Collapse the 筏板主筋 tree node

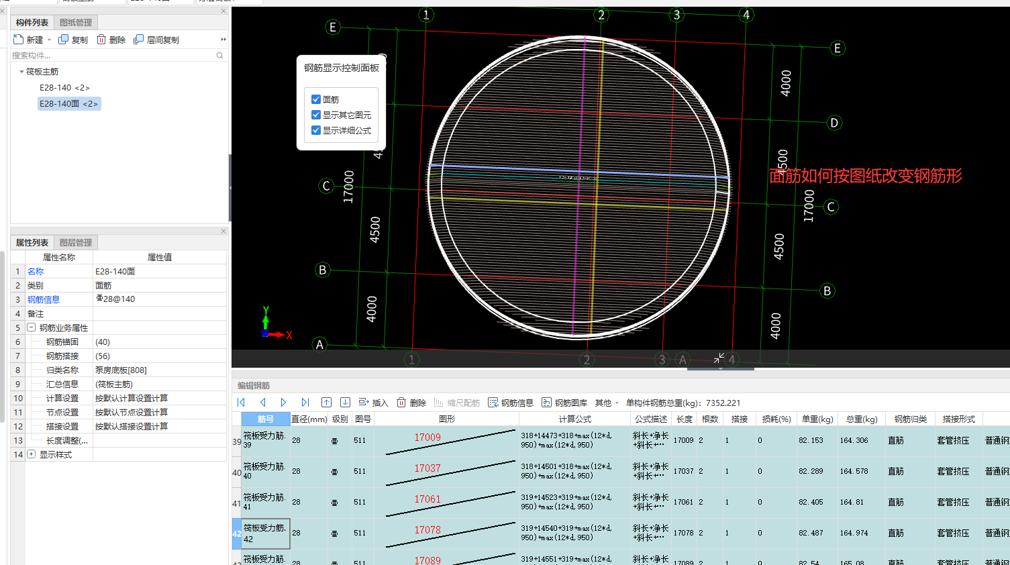click(x=21, y=72)
